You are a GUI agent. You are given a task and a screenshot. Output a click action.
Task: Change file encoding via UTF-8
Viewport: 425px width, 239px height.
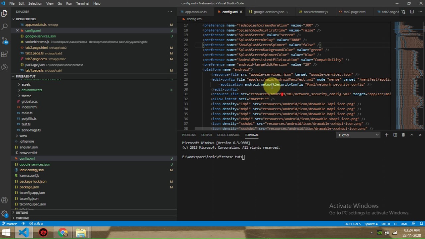click(385, 224)
